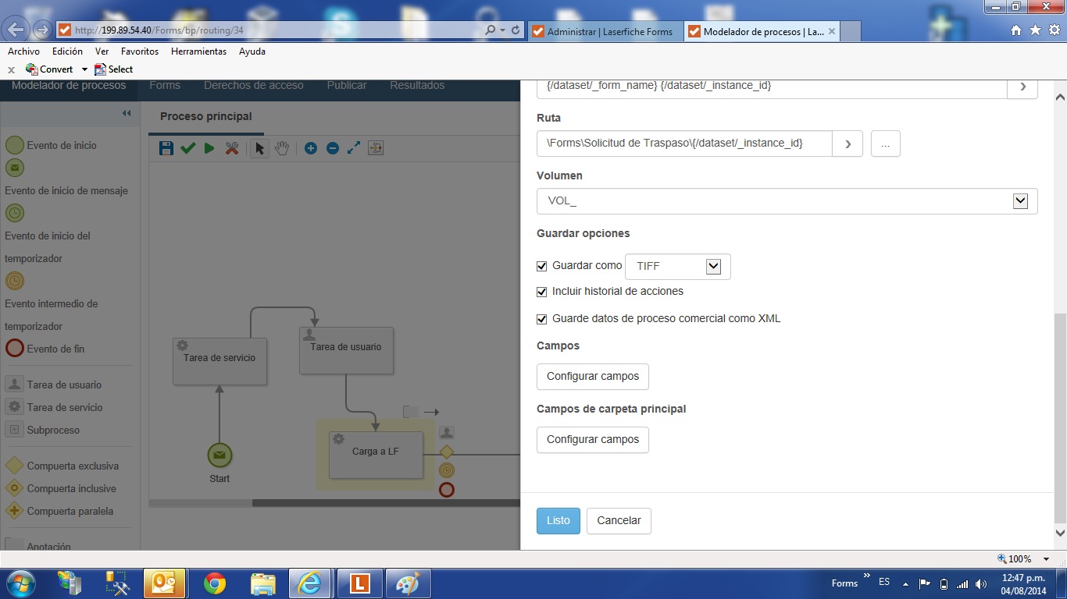Screen dimensions: 1067x599
Task: Pick the message start event envelope icon
Action: (15, 168)
